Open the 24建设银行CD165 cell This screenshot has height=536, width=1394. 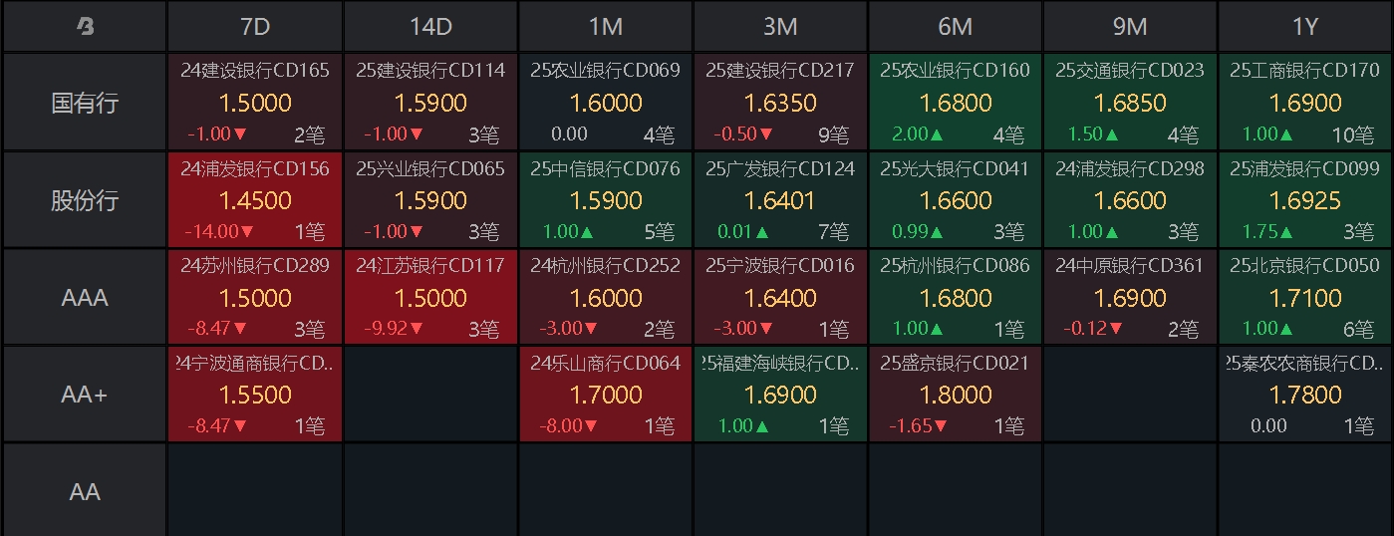click(255, 102)
